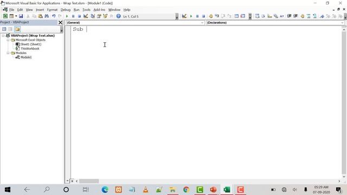Open the Edit menu

click(x=20, y=10)
